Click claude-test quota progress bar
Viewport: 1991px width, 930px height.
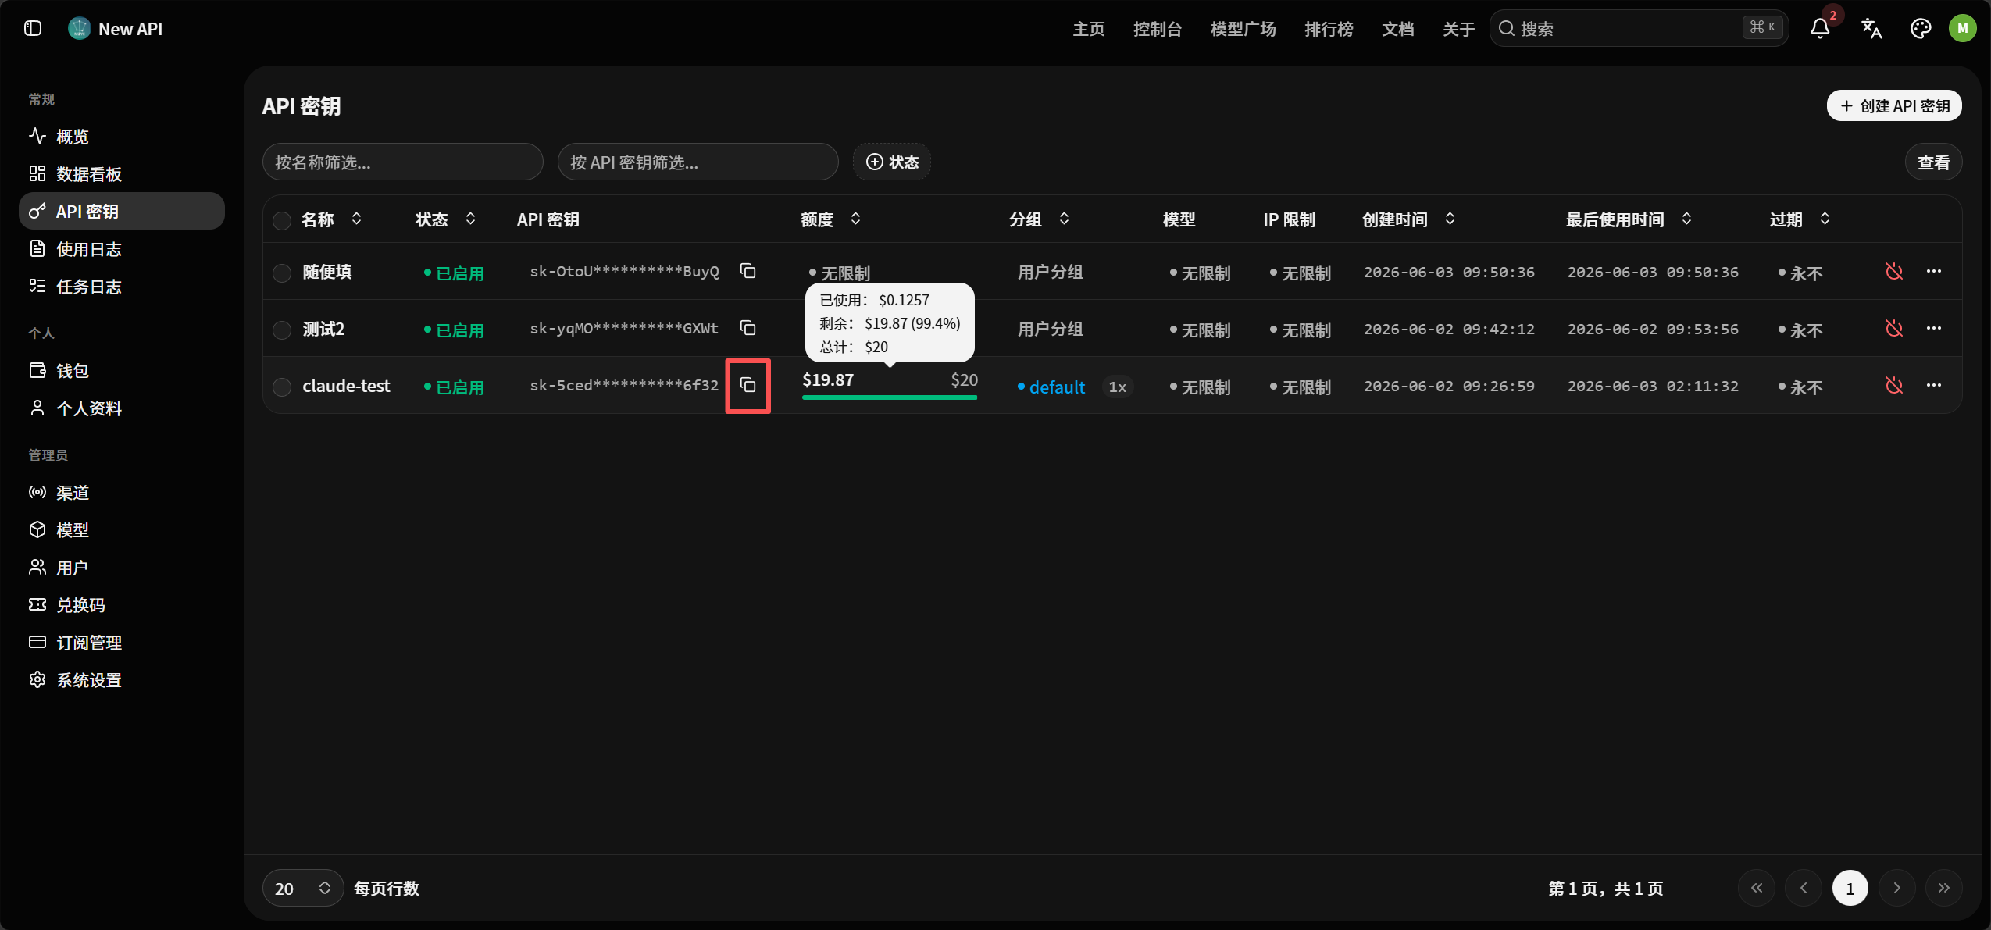(x=890, y=397)
